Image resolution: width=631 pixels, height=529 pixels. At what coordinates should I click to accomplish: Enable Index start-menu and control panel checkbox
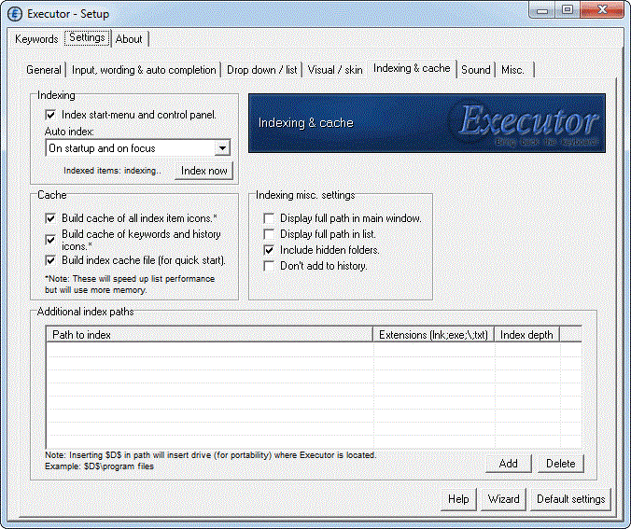coord(51,115)
